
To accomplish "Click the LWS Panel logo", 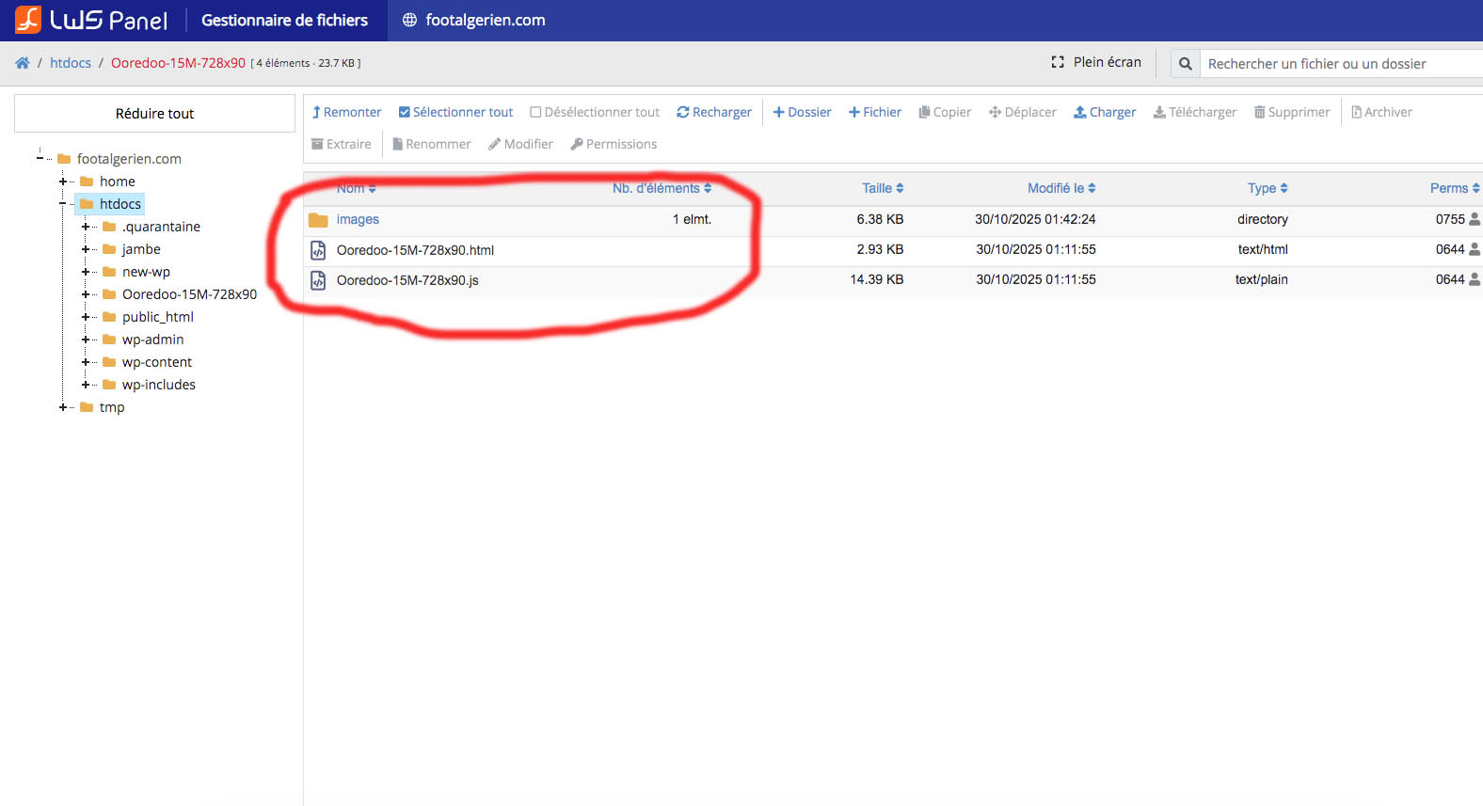I will (91, 20).
